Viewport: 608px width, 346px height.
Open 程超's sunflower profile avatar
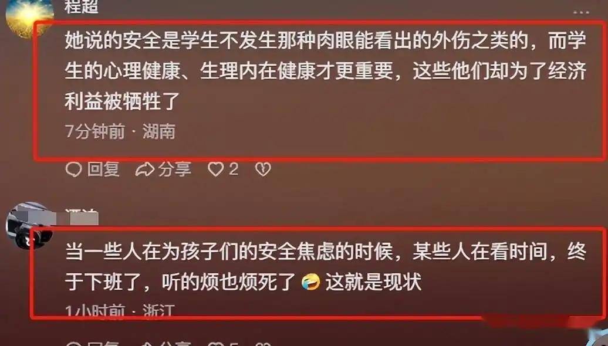(x=28, y=18)
